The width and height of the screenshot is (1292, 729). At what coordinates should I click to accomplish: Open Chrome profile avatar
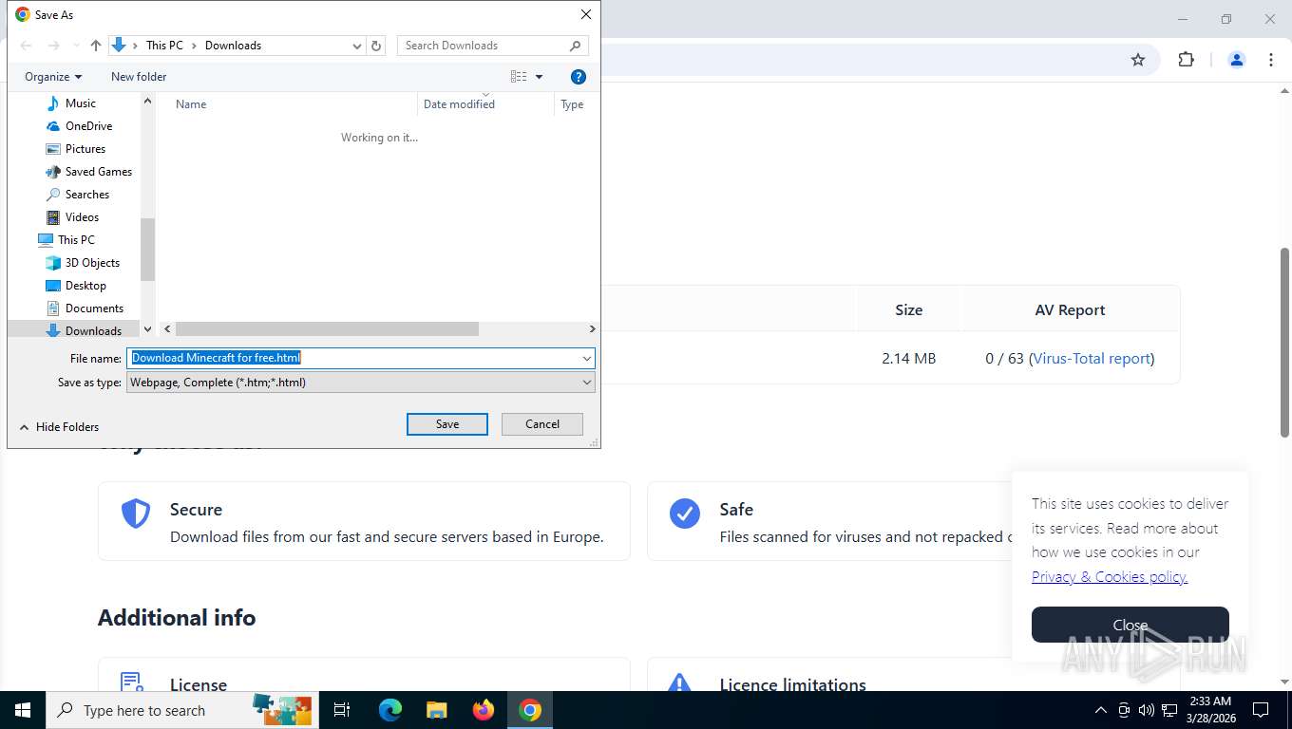1237,60
